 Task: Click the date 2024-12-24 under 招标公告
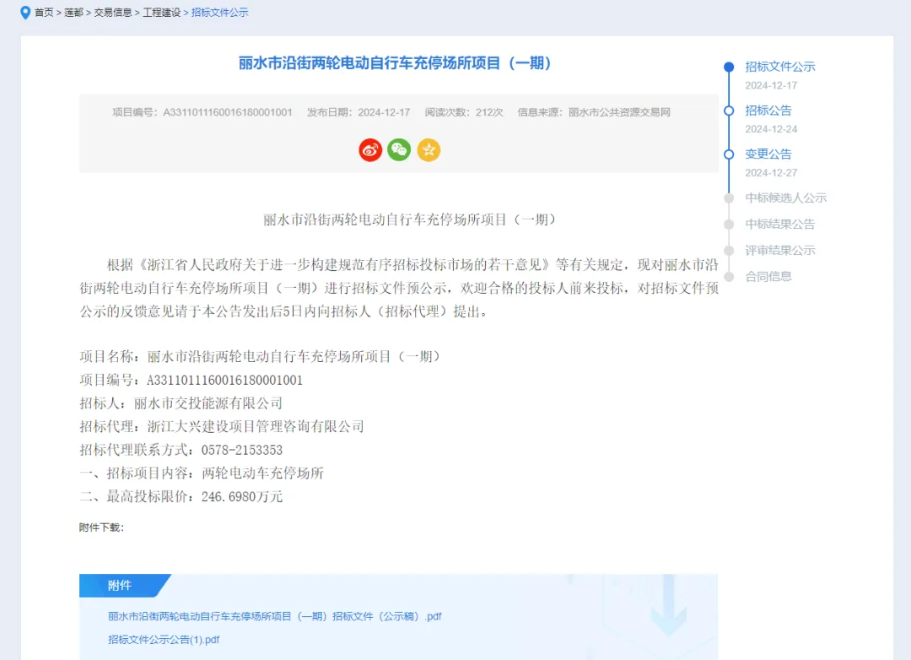coord(771,129)
